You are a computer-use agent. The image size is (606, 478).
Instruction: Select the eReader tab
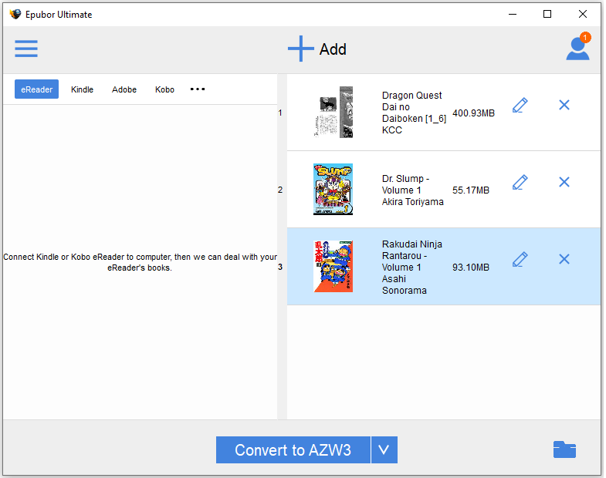tap(37, 89)
